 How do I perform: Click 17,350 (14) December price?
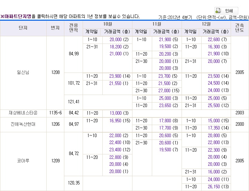click(218, 128)
